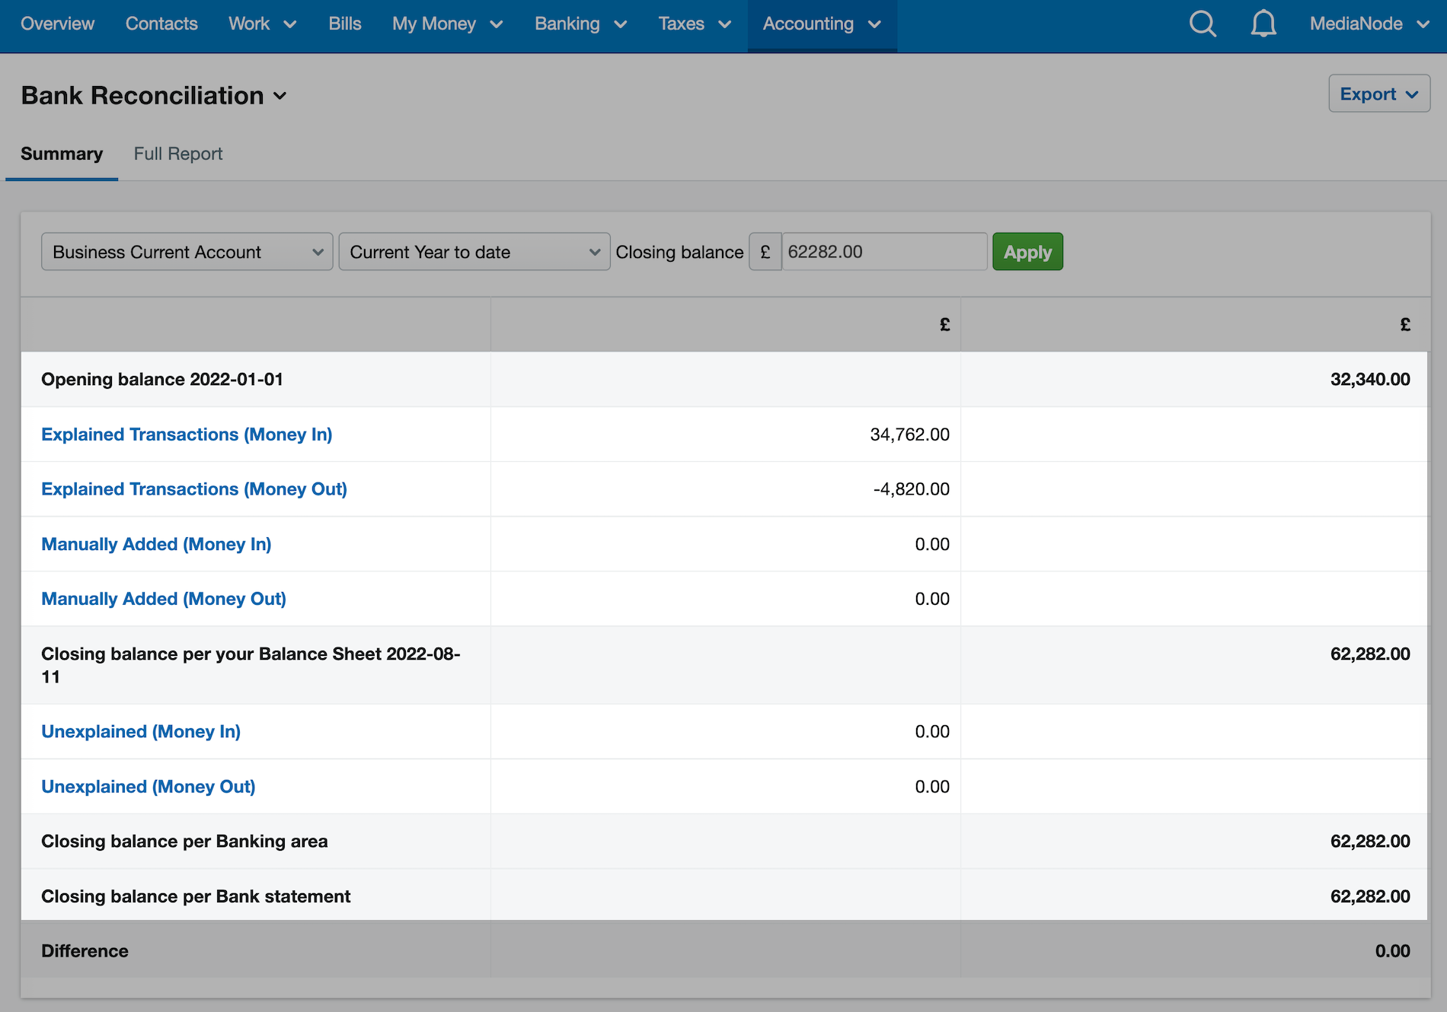
Task: Click the Difference row label
Action: tap(85, 951)
